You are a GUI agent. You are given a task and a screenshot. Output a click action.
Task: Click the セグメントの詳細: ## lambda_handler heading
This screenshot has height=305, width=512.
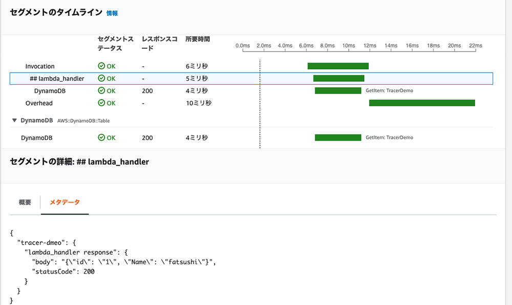(x=79, y=161)
